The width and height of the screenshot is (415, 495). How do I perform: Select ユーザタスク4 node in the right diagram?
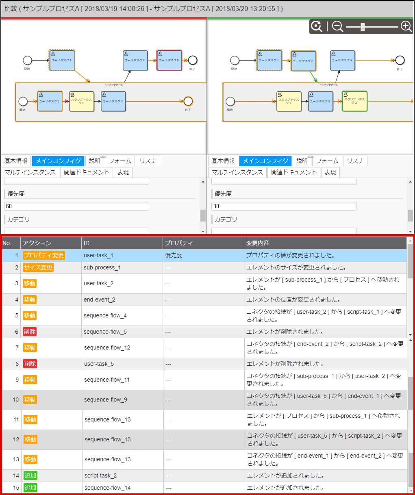(x=343, y=60)
